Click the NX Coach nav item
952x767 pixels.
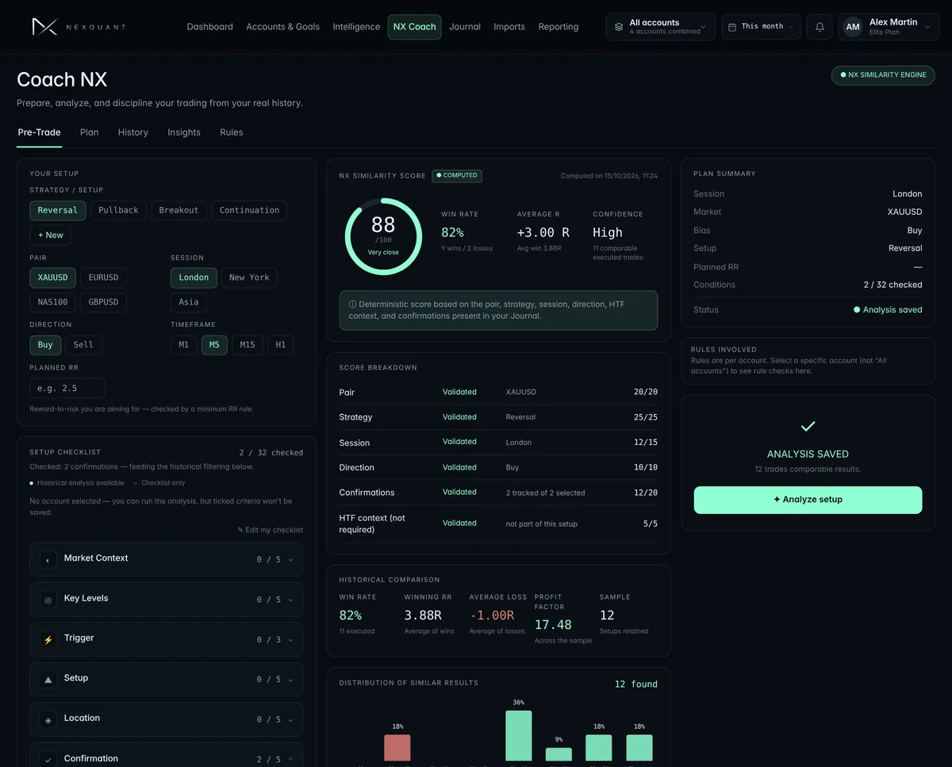pyautogui.click(x=414, y=27)
